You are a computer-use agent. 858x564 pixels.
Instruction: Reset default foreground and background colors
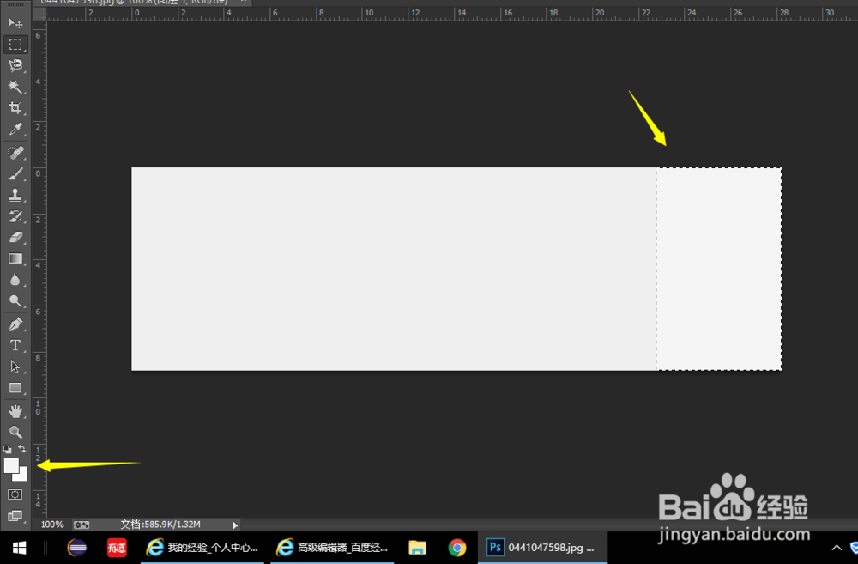pyautogui.click(x=7, y=449)
